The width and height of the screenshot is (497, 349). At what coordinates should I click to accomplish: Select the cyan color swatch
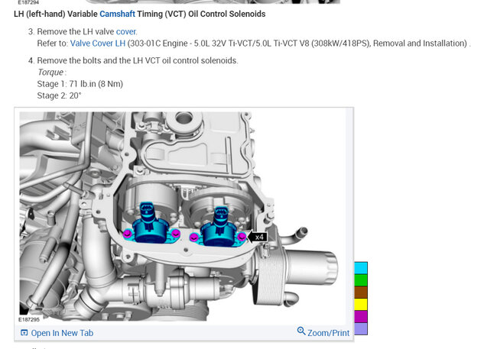361,268
